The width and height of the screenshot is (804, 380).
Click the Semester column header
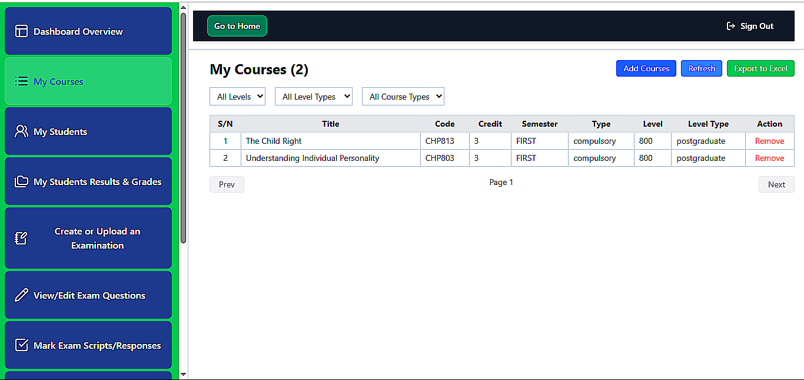pyautogui.click(x=540, y=124)
